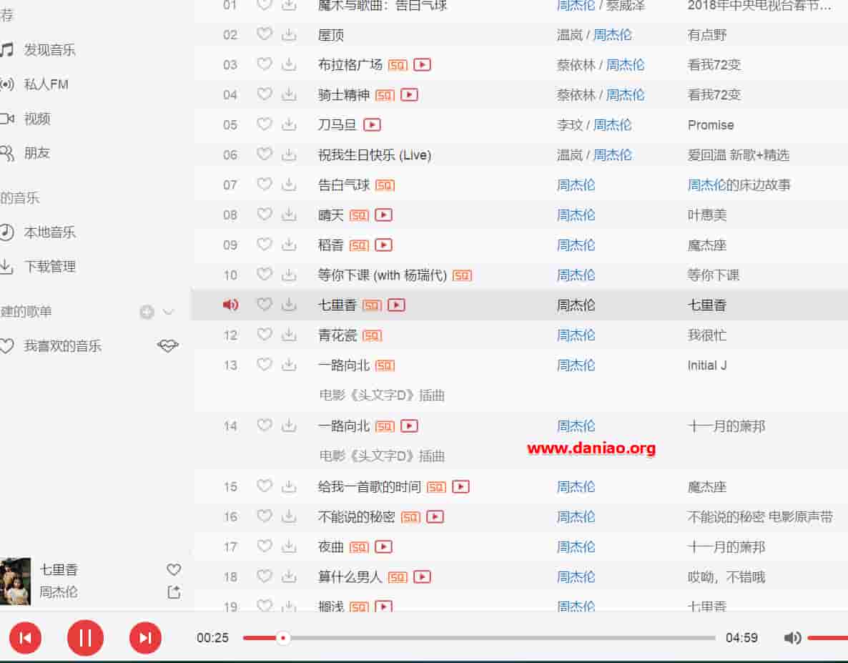Click the share icon beside 周杰伦 in player
The image size is (848, 663).
click(x=174, y=592)
